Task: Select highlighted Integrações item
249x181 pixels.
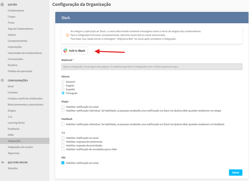Action: coord(25,141)
